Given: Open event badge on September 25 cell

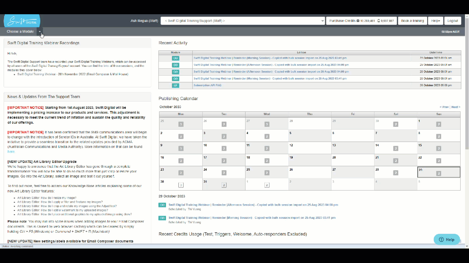Looking at the screenshot, I should pos(181,124).
